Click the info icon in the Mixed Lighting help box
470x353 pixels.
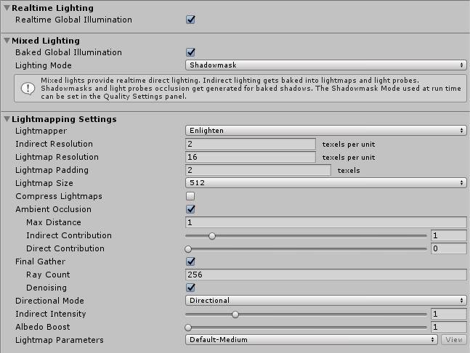click(x=28, y=88)
